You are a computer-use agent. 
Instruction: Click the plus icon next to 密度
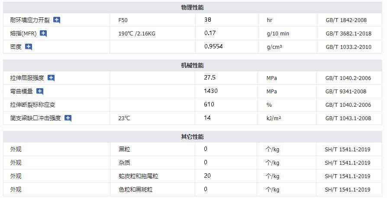tap(29, 47)
